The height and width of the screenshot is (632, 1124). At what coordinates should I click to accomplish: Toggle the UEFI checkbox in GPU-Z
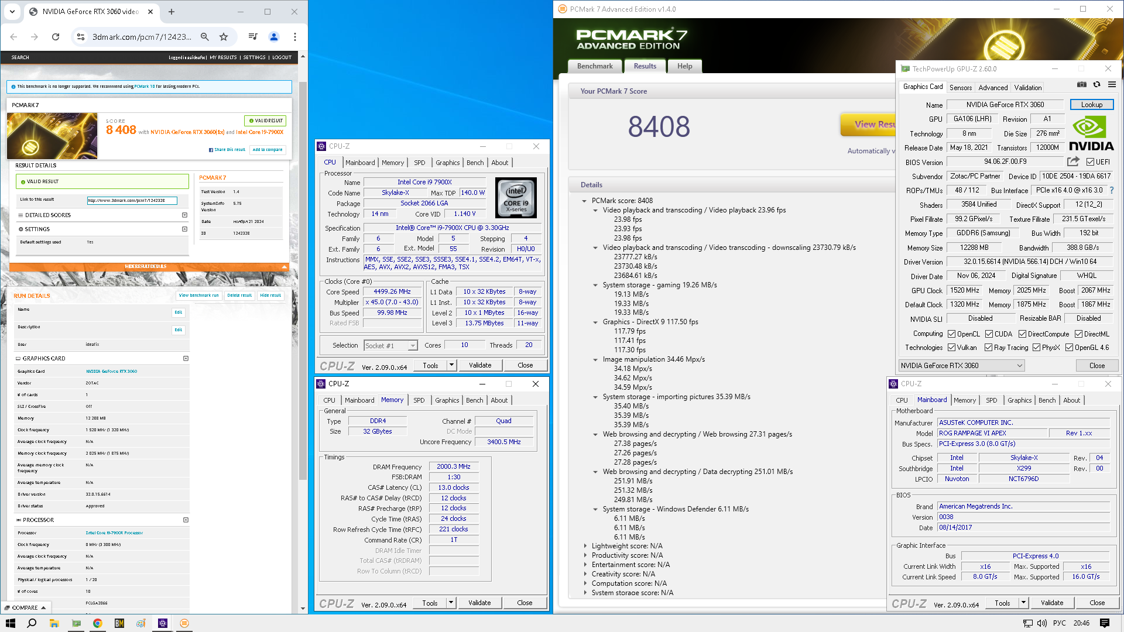[1090, 162]
